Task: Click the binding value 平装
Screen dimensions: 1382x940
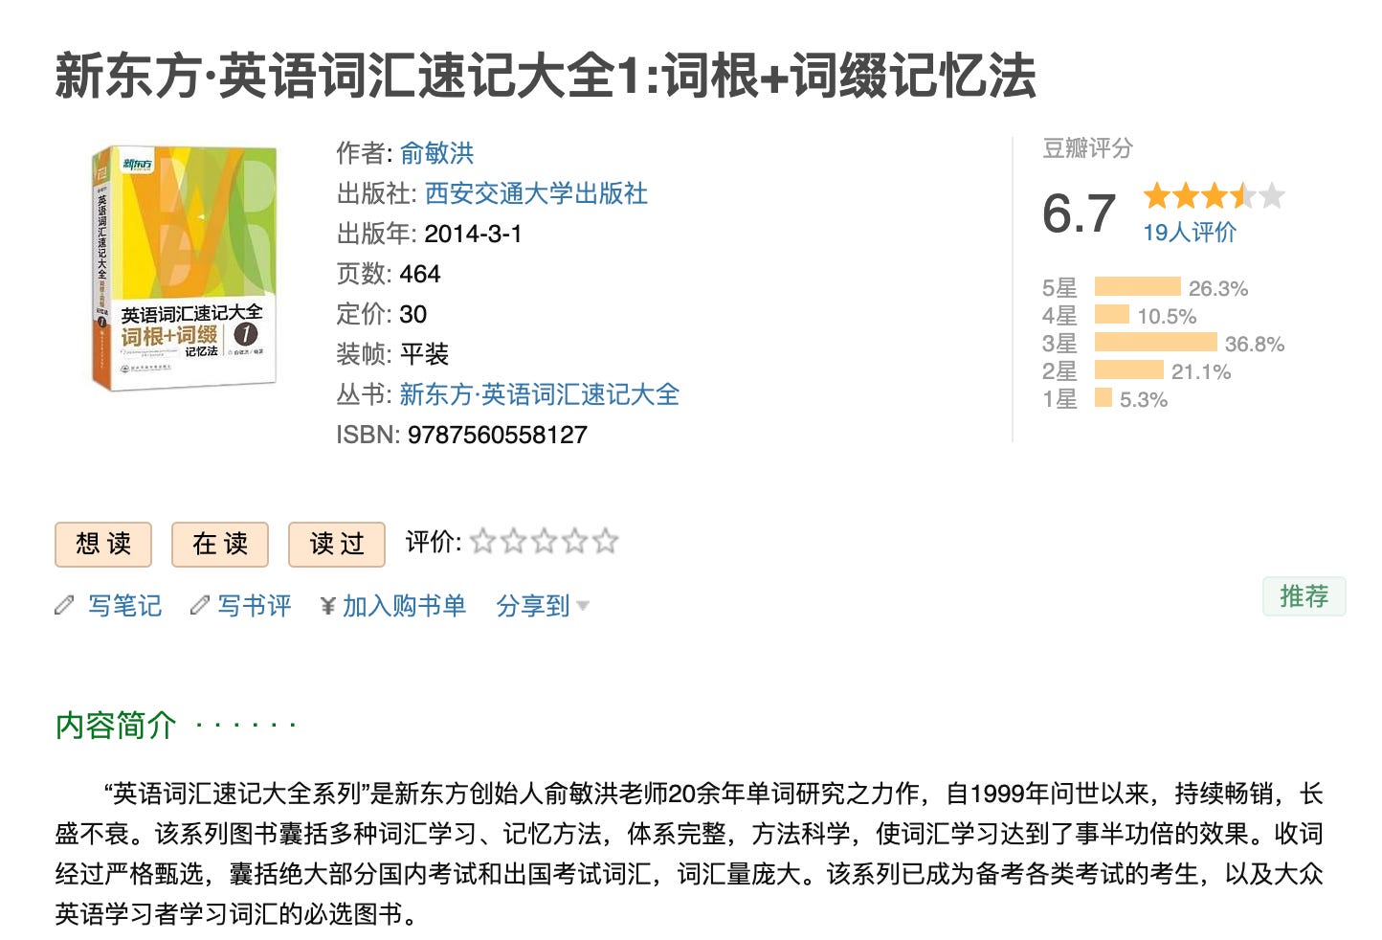Action: pos(424,354)
